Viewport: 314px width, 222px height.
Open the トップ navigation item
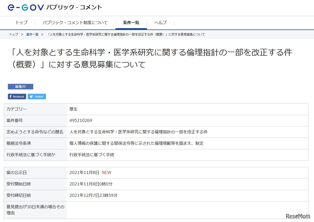coord(21,23)
